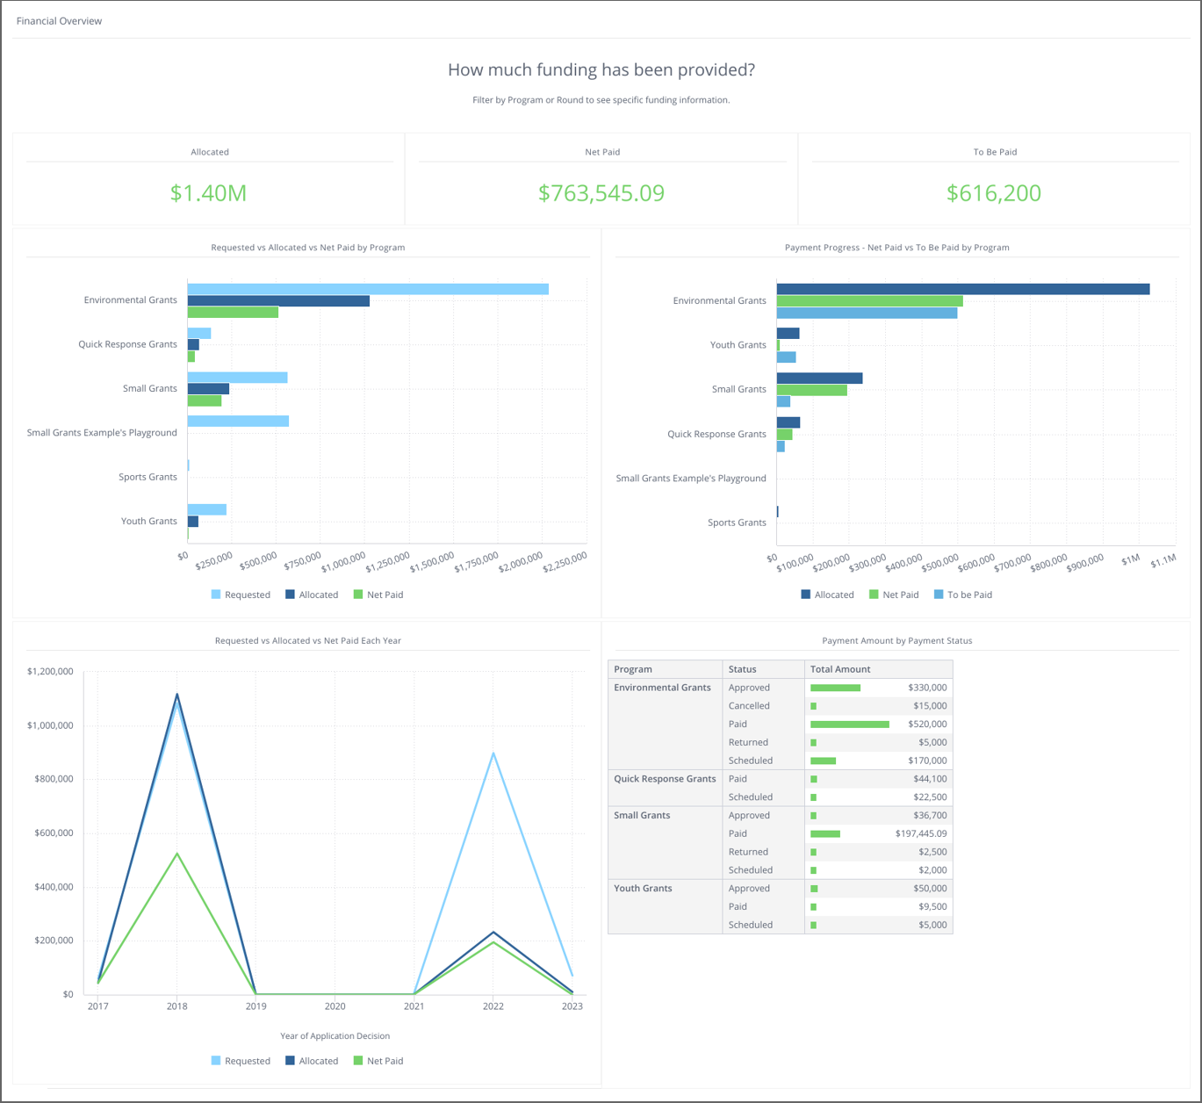Click 2022 peak of the Requested line
The width and height of the screenshot is (1202, 1103).
[493, 753]
